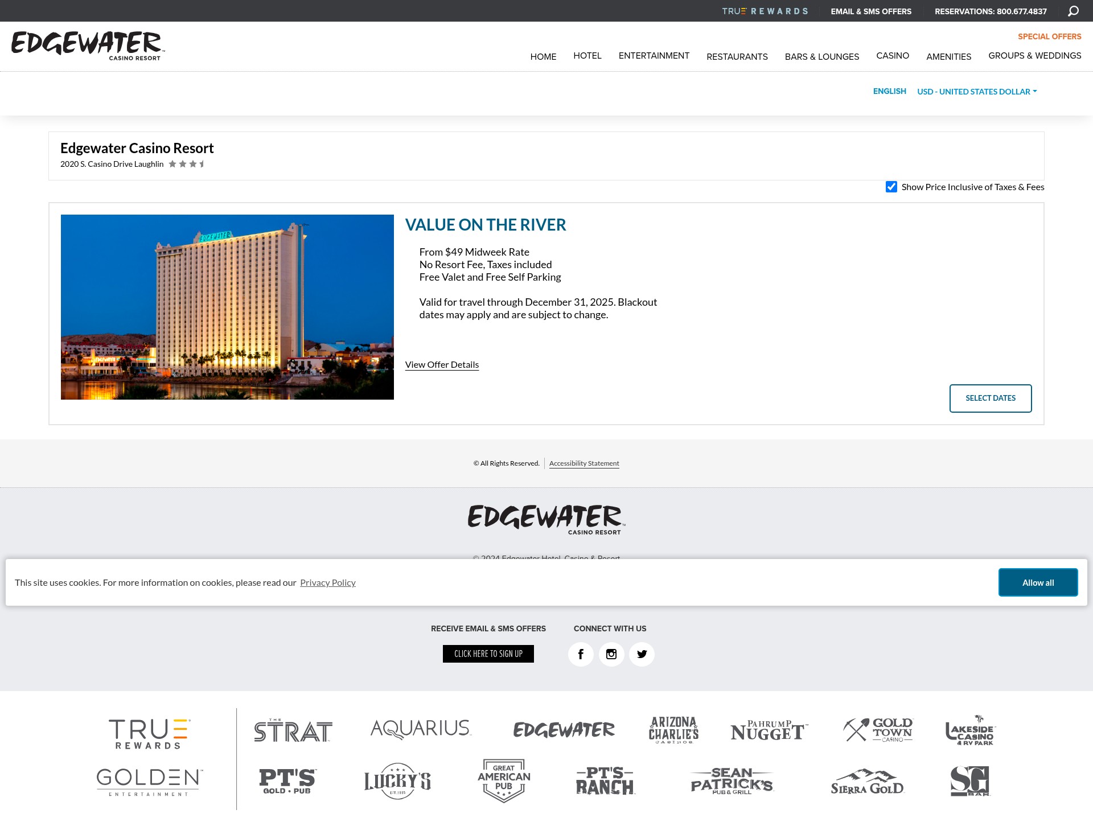
Task: Click the large Edgewater footer logo
Action: click(x=546, y=519)
